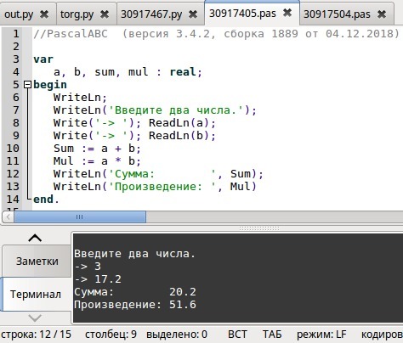This screenshot has height=343, width=403.
Task: Place cursor on the 'var' keyword
Action: pyautogui.click(x=43, y=59)
